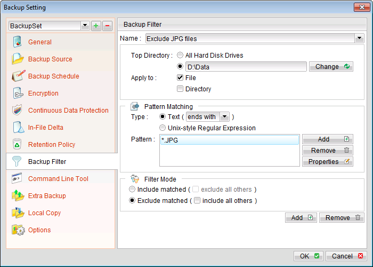Open Continuous Data Protection page
Image resolution: width=373 pixels, height=267 pixels.
(68, 111)
